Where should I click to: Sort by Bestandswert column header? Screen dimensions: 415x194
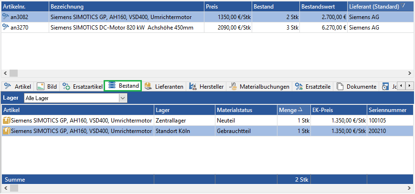tap(323, 6)
